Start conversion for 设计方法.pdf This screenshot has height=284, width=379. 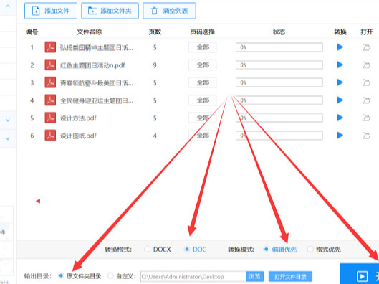pos(340,118)
